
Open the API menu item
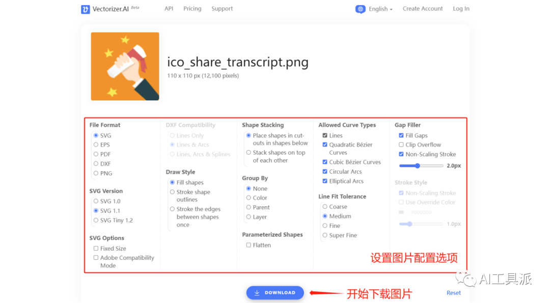pos(169,9)
